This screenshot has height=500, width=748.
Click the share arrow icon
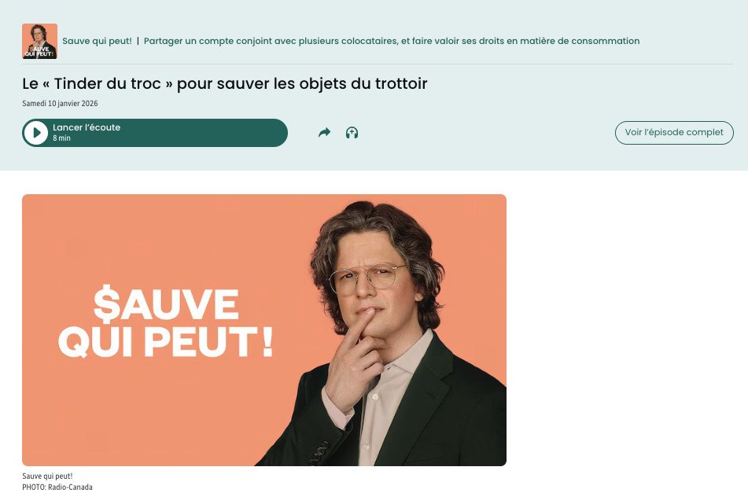(x=324, y=133)
